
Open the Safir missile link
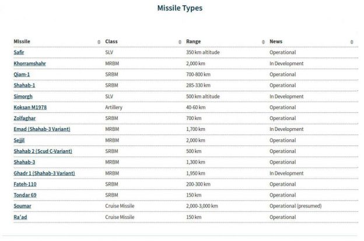coord(19,52)
